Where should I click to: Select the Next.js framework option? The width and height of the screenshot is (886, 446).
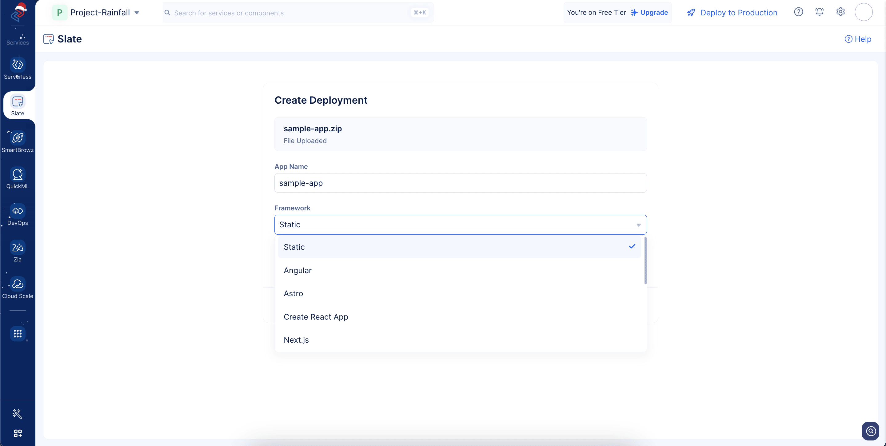click(460, 340)
